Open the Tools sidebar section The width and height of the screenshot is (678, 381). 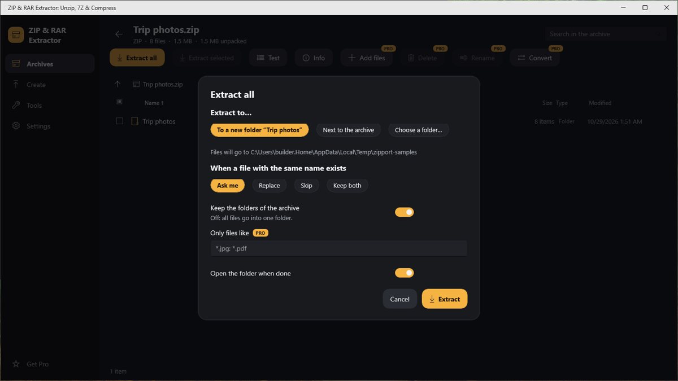pyautogui.click(x=50, y=106)
